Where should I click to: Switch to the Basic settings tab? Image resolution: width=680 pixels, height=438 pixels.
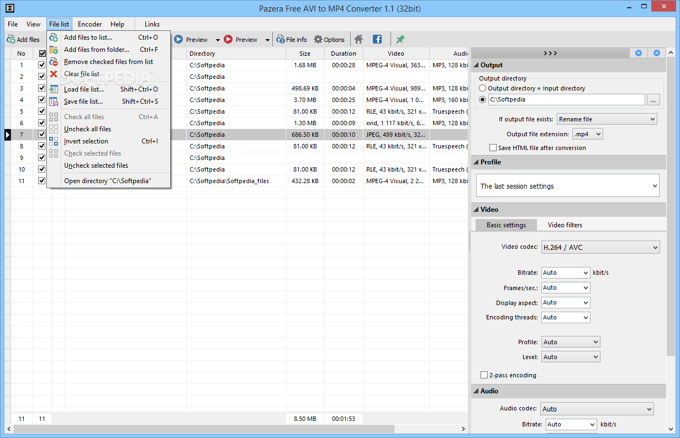coord(506,225)
